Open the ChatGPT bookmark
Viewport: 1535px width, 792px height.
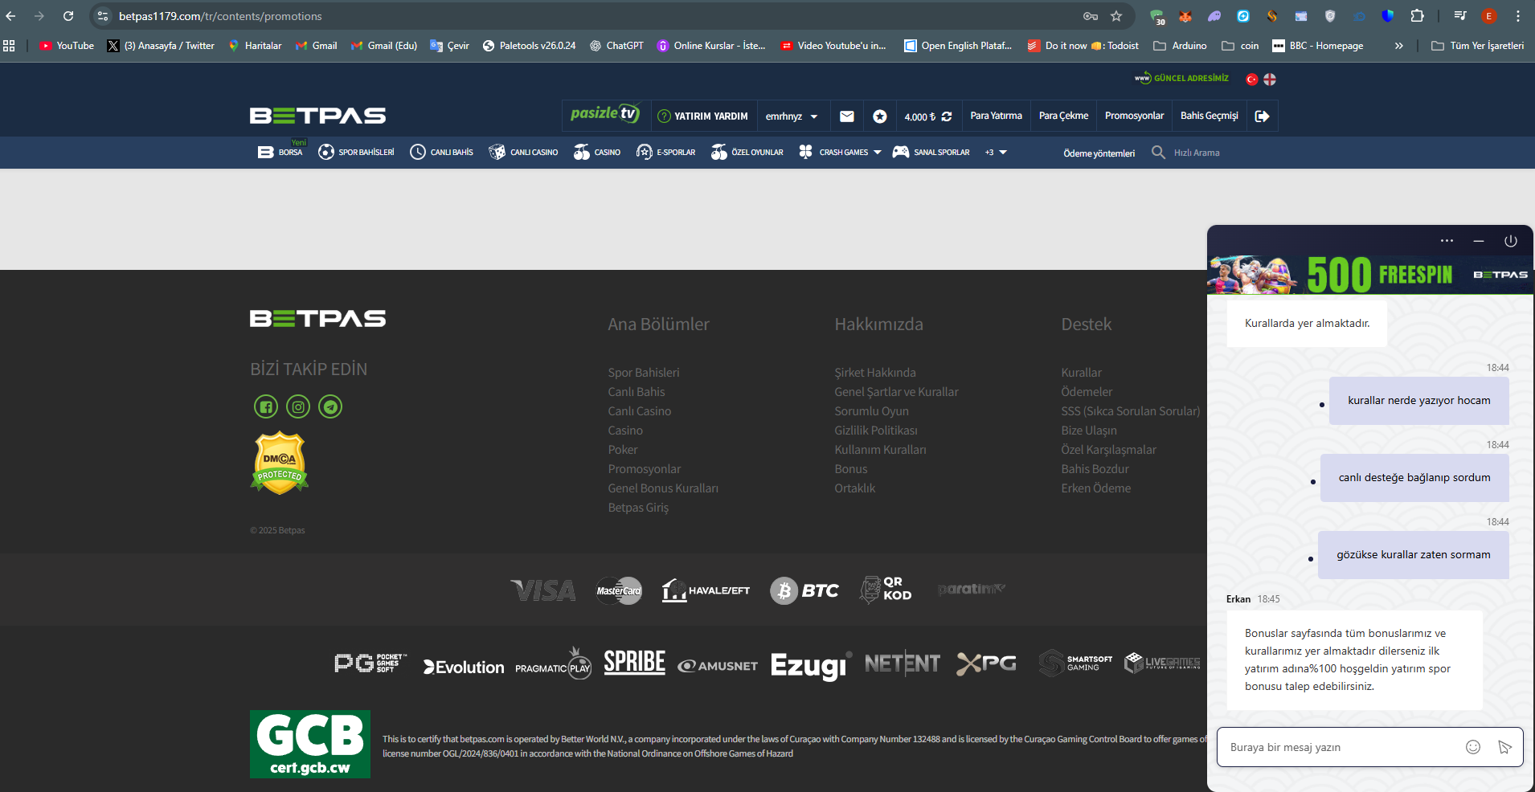(616, 46)
